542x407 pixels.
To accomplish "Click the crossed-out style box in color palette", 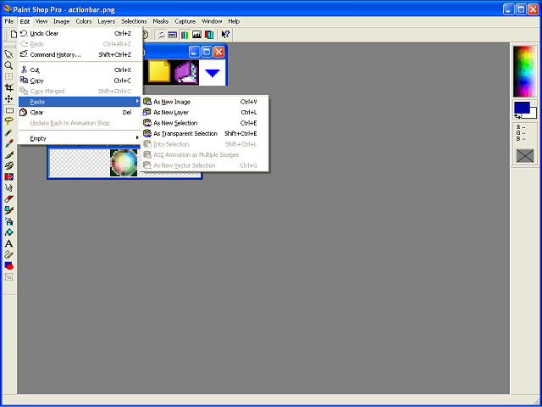I will 525,156.
